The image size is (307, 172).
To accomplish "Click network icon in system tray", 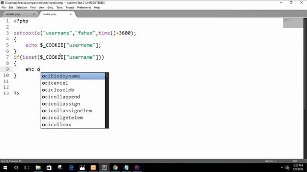I will 287,168.
